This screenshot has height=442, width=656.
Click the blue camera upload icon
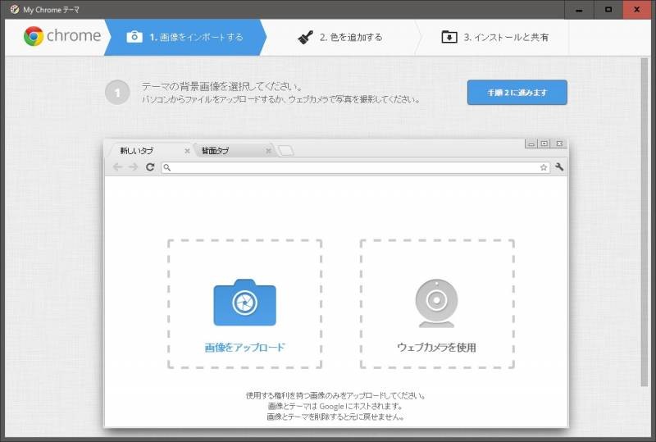[x=244, y=303]
